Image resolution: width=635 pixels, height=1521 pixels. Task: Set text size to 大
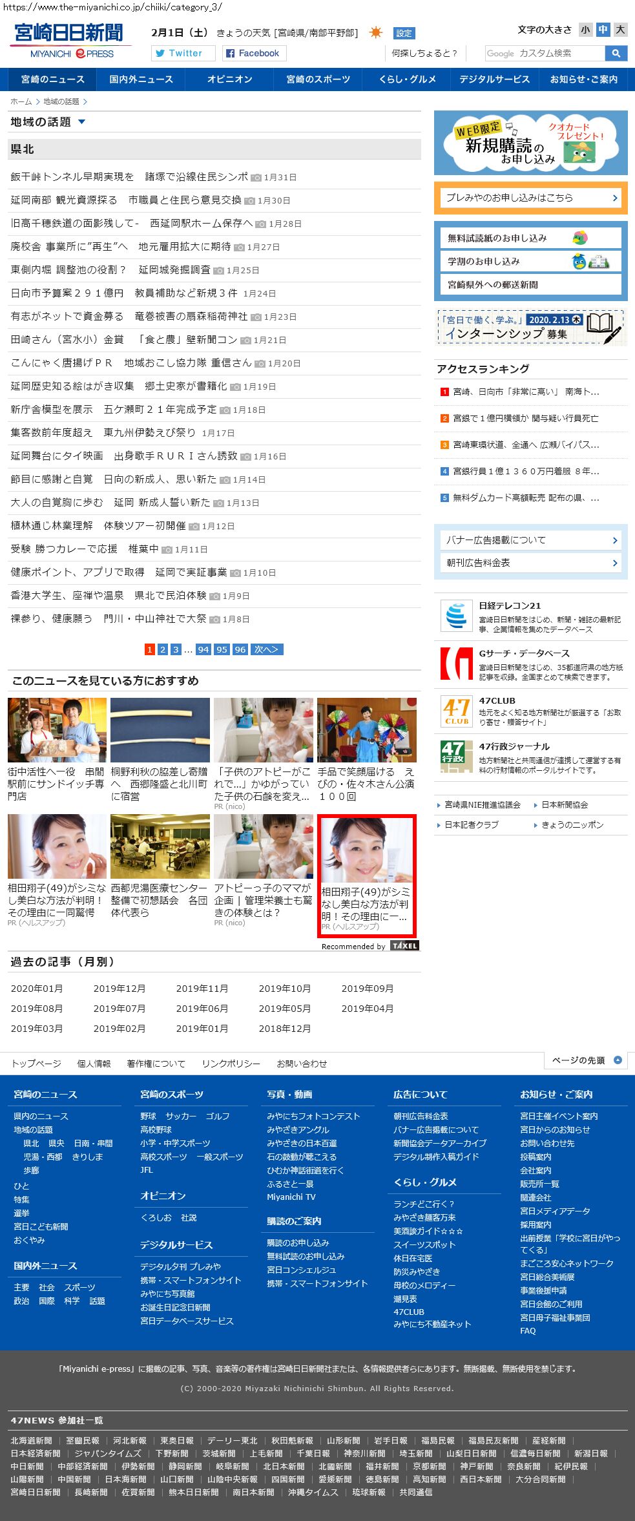click(620, 30)
